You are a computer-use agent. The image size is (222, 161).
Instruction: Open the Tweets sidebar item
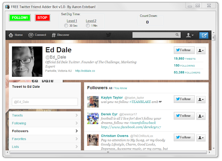coord(45,115)
